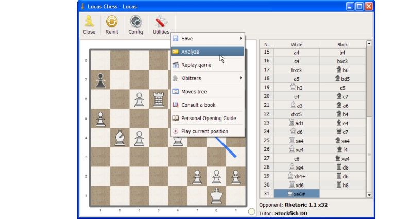Click the White column header
Viewport: 412px width, 219px height.
coord(297,44)
